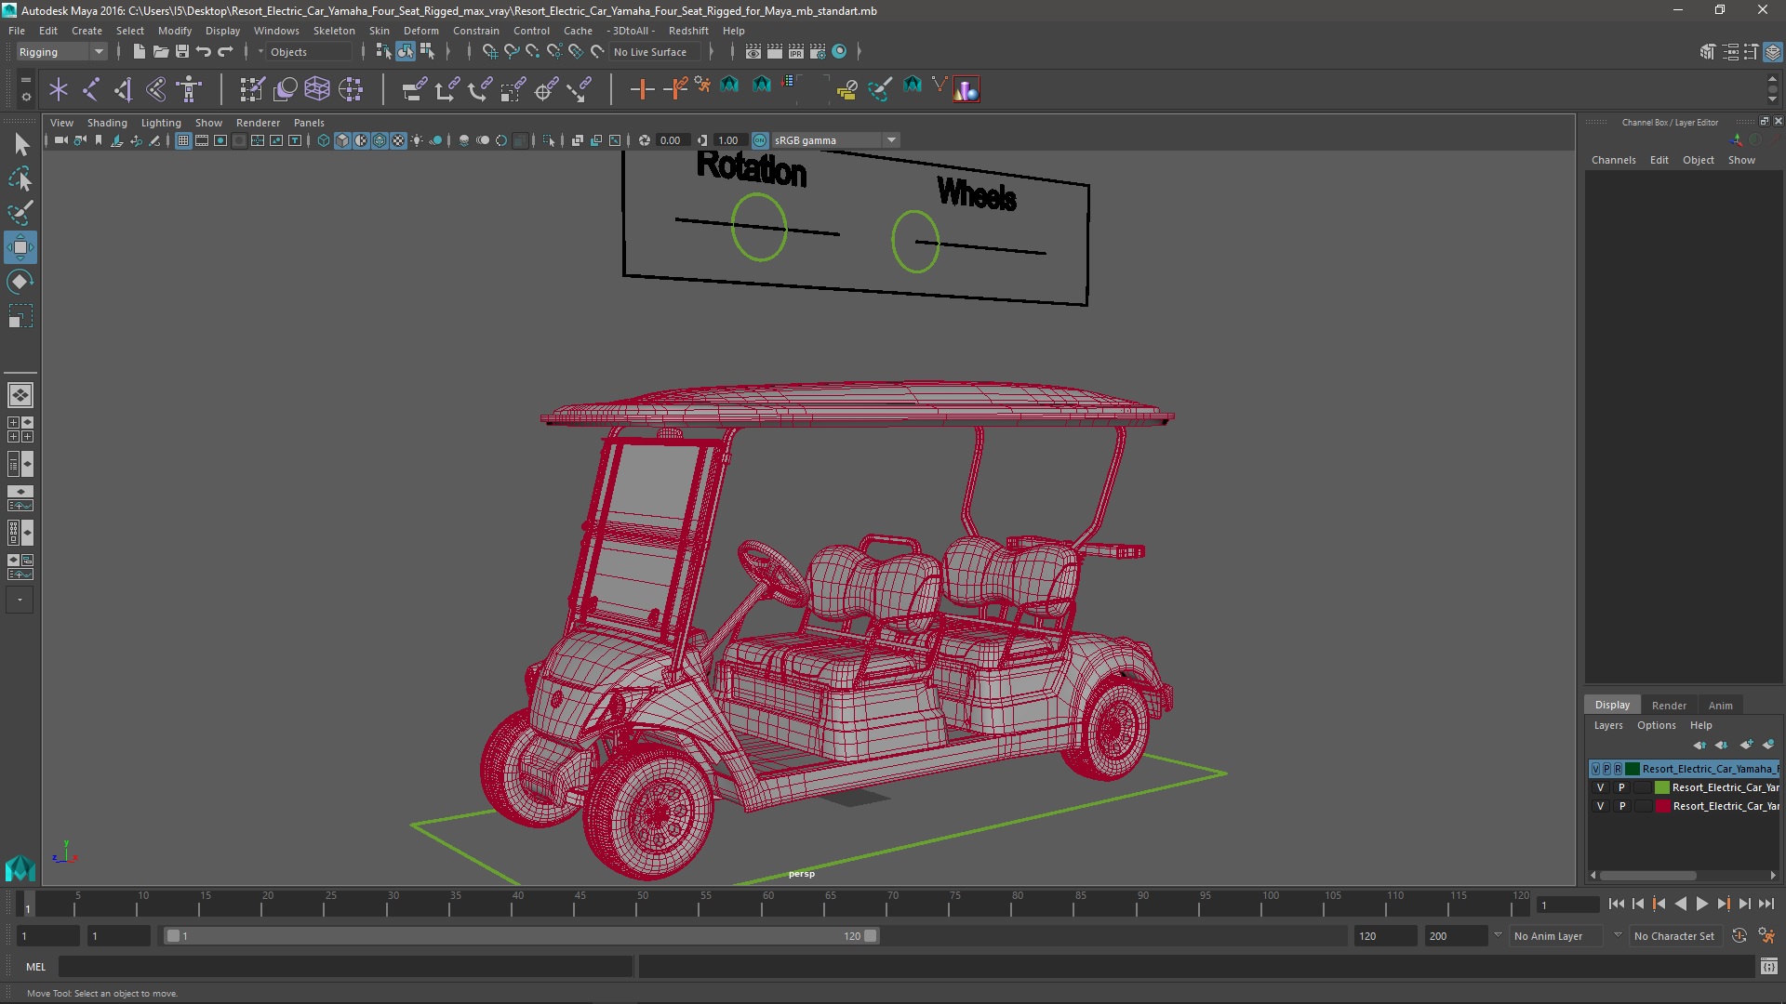Open the No Anim Layer dropdown

(1566, 936)
